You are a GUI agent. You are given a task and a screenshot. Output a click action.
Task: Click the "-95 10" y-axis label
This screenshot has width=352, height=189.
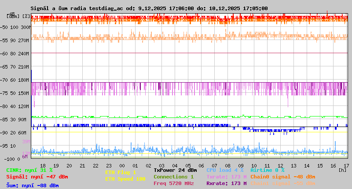pyautogui.click(x=8, y=146)
